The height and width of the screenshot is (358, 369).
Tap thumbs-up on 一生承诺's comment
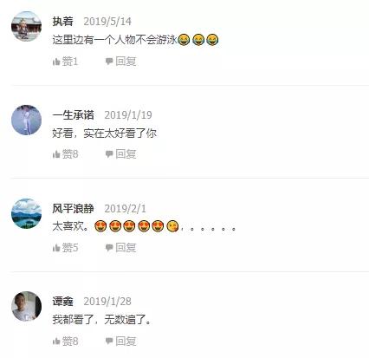pos(56,154)
